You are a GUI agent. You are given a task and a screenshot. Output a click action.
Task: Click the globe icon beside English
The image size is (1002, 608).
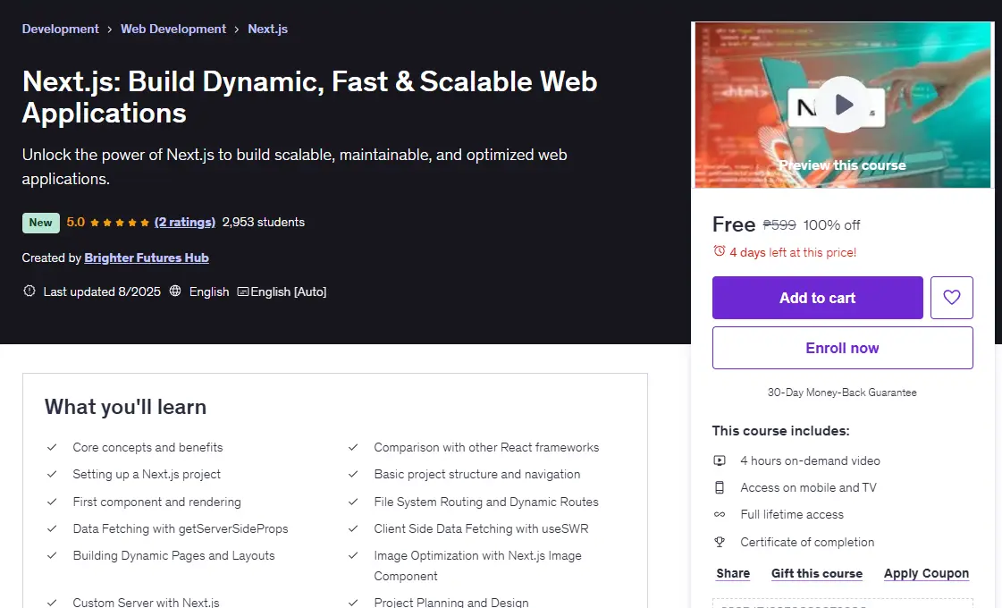pos(174,291)
